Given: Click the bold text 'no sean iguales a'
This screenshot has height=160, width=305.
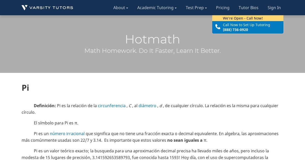Looking at the screenshot, I should pos(185,140).
